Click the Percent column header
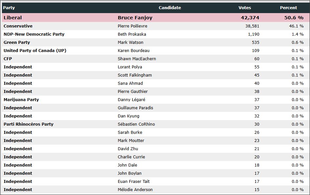 point(288,8)
